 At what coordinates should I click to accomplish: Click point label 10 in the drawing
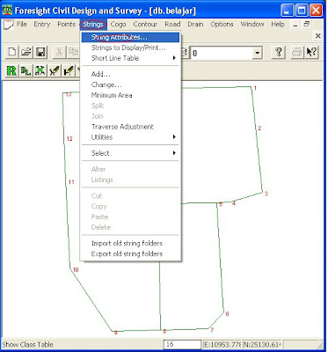point(76,270)
